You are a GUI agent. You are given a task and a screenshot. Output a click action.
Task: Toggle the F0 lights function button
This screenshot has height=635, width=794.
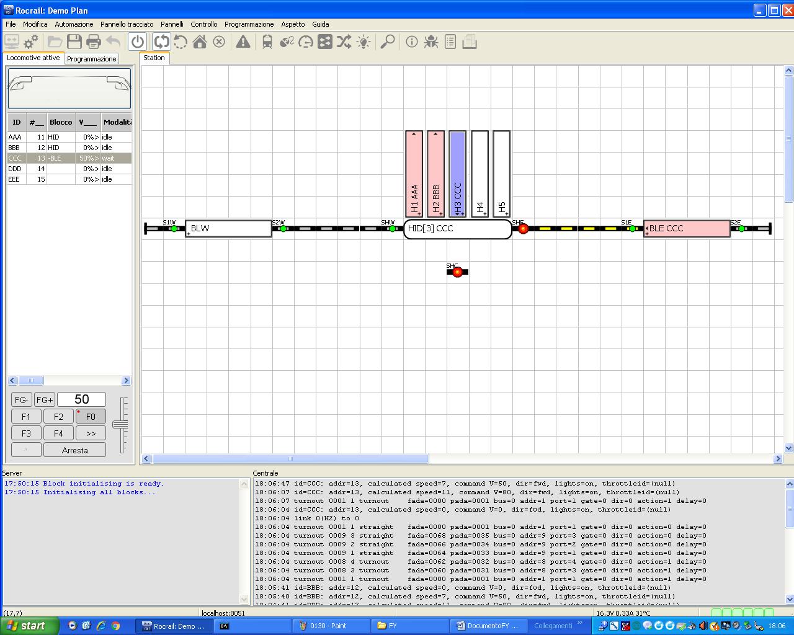pos(91,417)
